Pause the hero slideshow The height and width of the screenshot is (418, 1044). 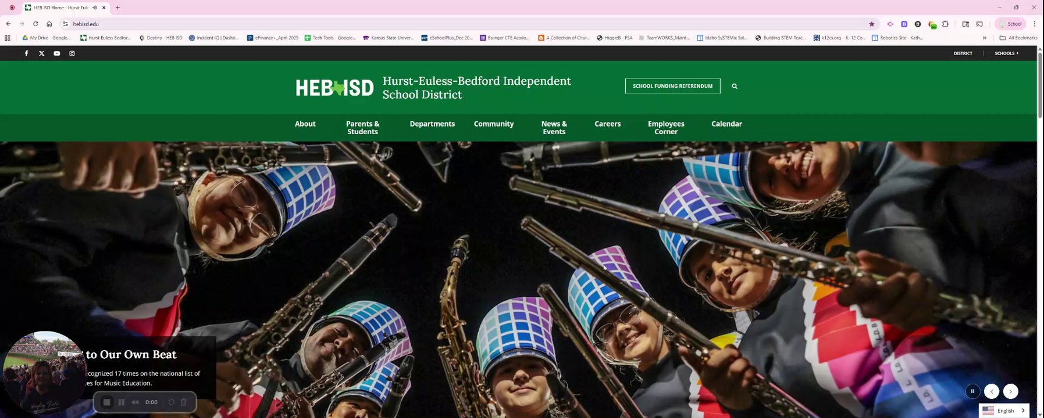(x=972, y=391)
